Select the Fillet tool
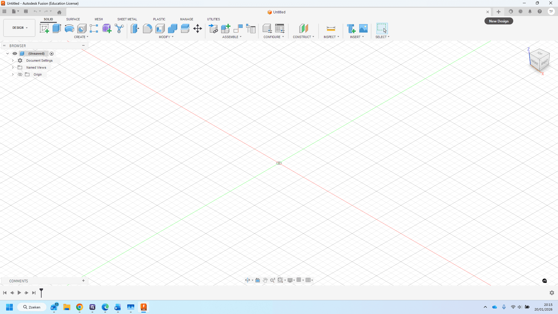Viewport: 558px width, 314px height. [x=147, y=28]
